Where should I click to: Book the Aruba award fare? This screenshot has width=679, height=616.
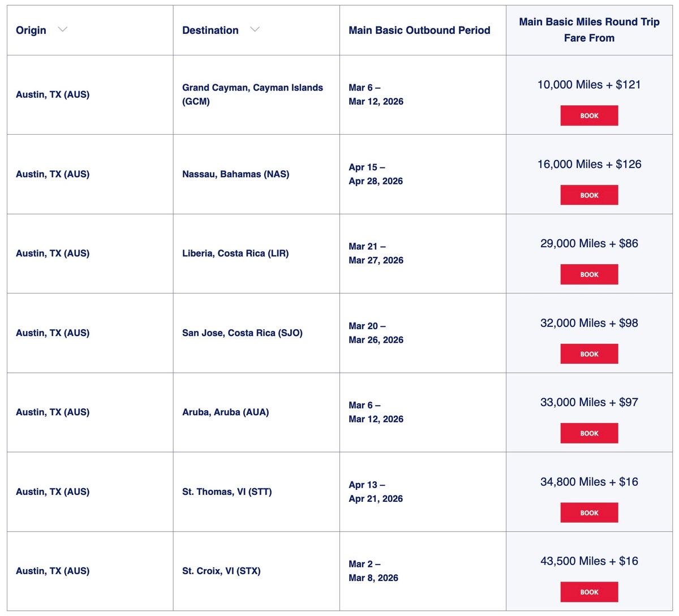589,433
